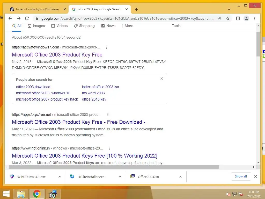Open the tab search chevron
The height and width of the screenshot is (199, 265).
[x=229, y=9]
